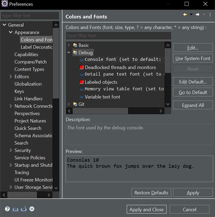
Task: Select Capabilities preference page
Action: coord(26,54)
